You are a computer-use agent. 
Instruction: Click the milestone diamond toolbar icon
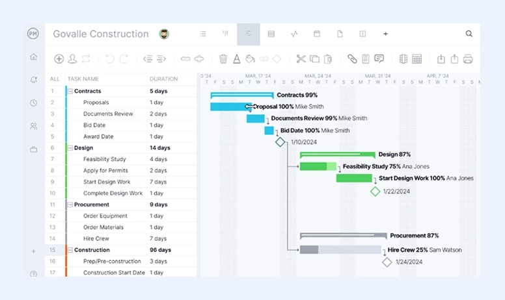tap(277, 59)
